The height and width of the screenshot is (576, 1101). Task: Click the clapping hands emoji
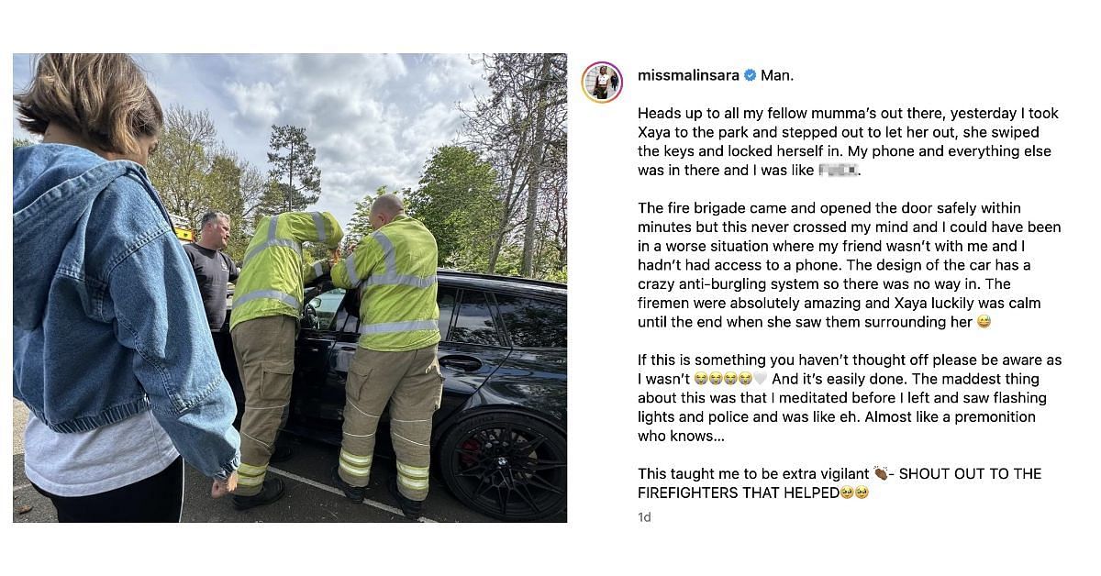click(881, 473)
